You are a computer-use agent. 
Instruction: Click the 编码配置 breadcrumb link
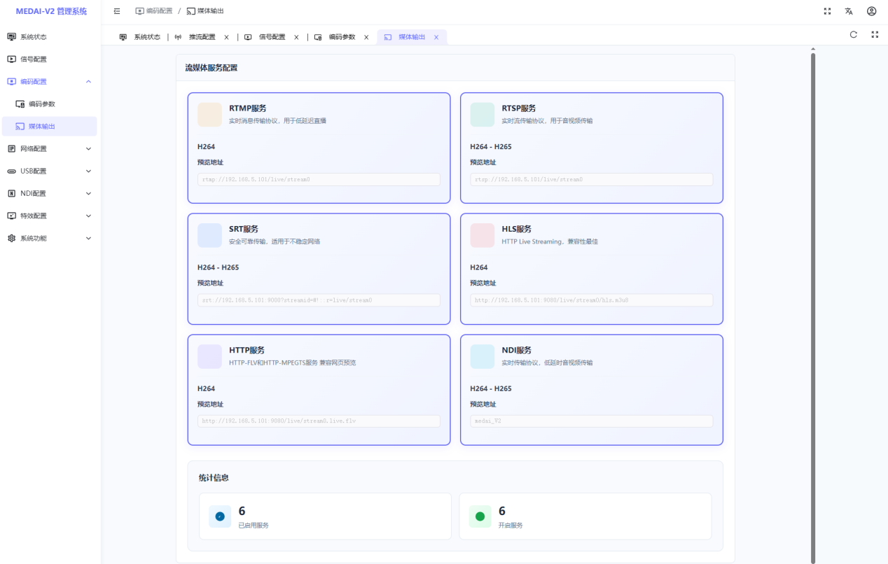click(154, 11)
